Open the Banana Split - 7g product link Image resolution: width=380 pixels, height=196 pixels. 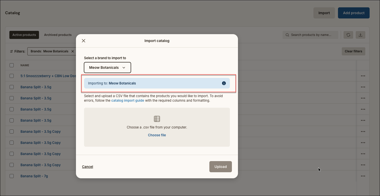pos(34,176)
